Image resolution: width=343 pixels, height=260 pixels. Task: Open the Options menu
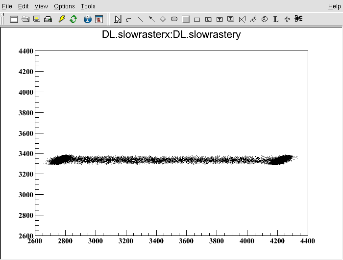(64, 6)
